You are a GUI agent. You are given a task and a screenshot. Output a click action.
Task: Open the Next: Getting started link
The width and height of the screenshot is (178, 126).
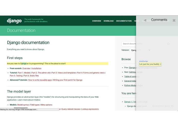[x=136, y=72]
